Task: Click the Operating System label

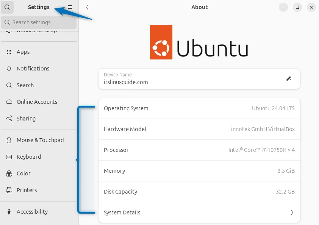Action: [126, 108]
